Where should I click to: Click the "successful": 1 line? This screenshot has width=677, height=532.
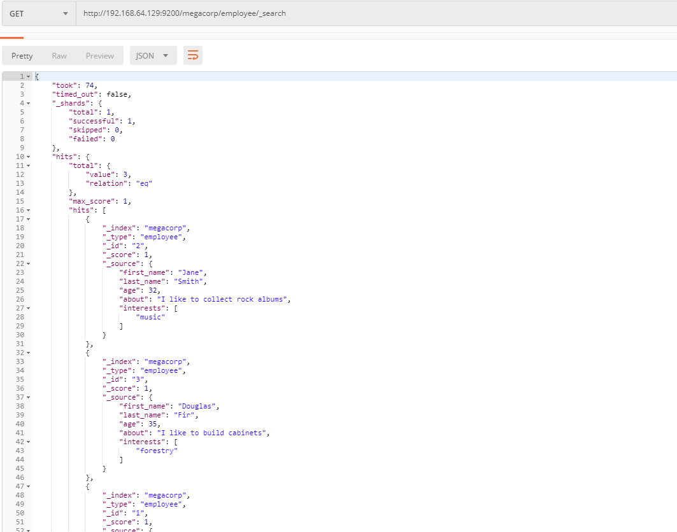pyautogui.click(x=102, y=121)
